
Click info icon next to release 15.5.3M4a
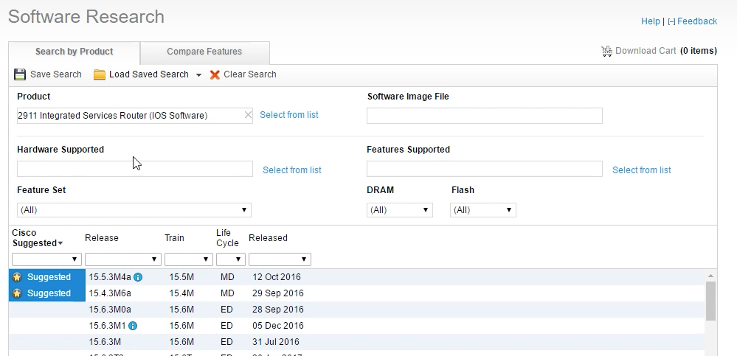(138, 278)
